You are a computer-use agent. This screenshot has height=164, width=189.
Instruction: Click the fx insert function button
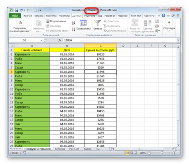point(59,40)
